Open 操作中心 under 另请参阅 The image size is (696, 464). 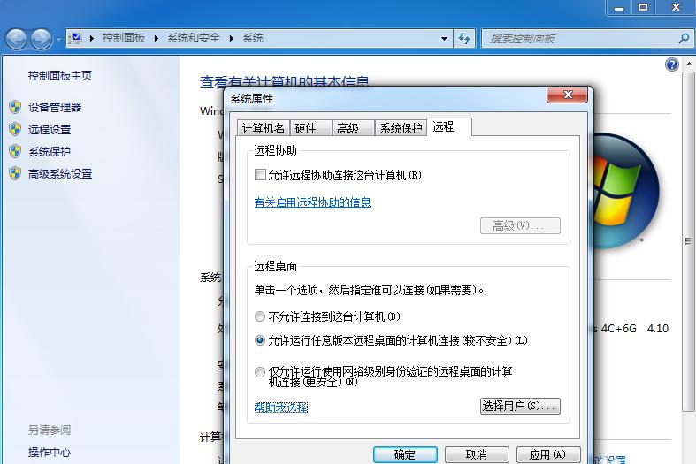(x=50, y=452)
